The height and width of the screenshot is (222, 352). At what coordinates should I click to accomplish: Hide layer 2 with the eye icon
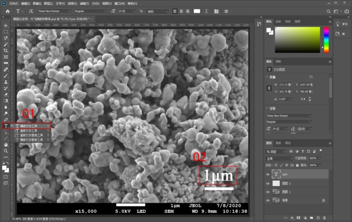pos(267,184)
